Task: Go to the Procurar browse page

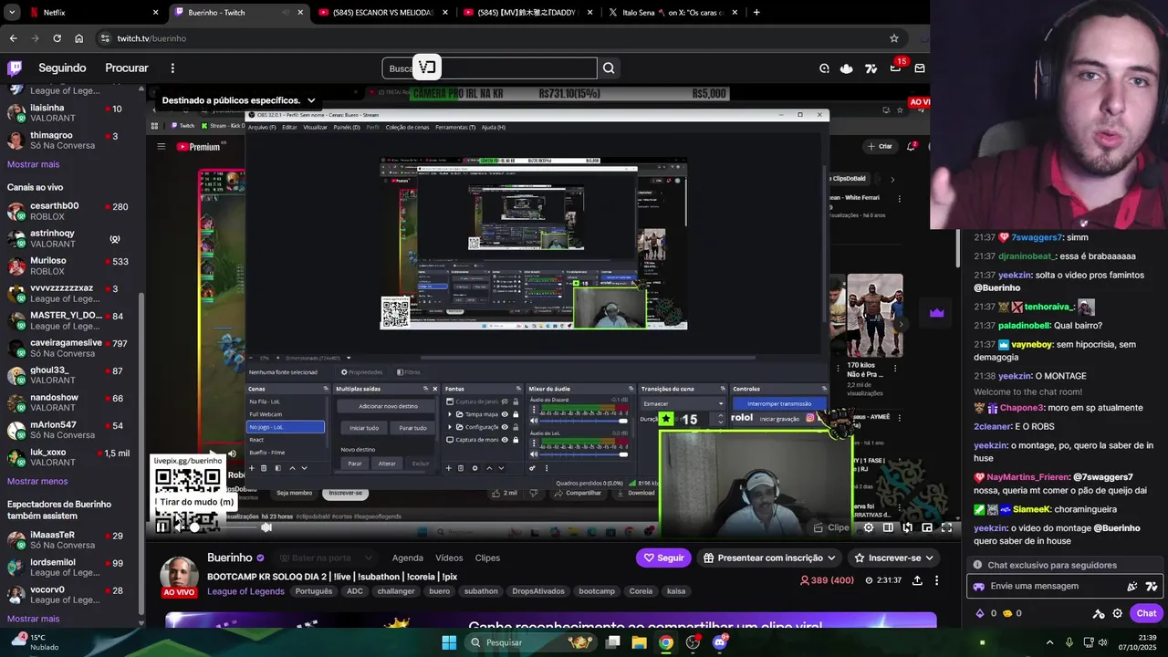Action: coord(127,68)
